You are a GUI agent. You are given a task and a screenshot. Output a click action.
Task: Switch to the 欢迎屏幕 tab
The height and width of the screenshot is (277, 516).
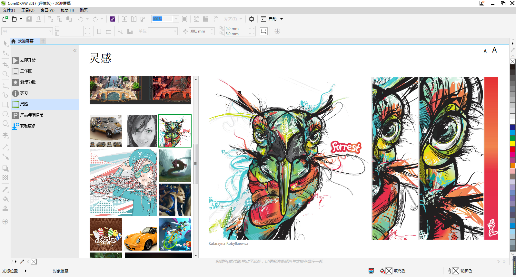point(25,41)
